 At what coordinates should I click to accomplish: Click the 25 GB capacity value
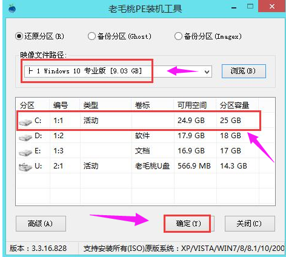[x=230, y=121]
